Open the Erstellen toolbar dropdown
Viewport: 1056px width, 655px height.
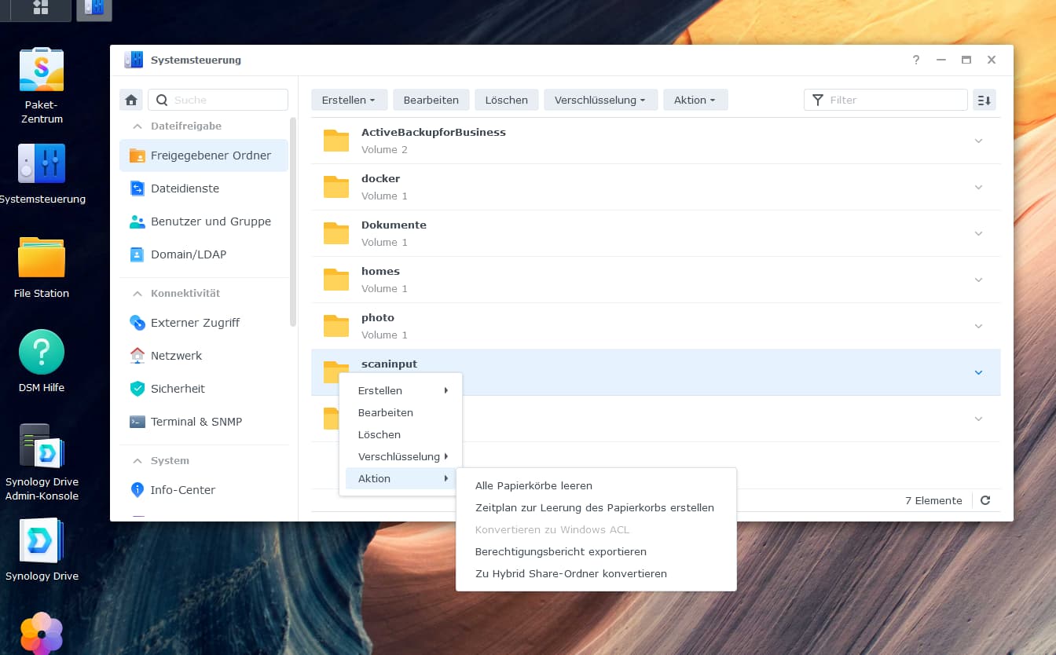pos(349,100)
